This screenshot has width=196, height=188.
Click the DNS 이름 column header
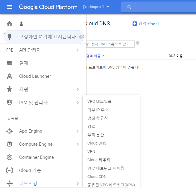(x=176, y=56)
